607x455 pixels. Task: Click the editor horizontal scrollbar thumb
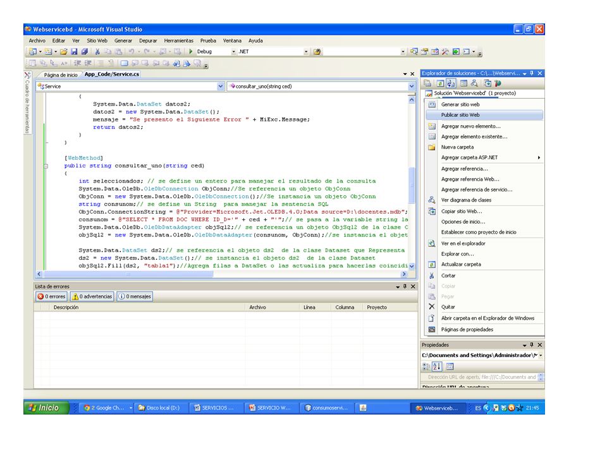128,274
